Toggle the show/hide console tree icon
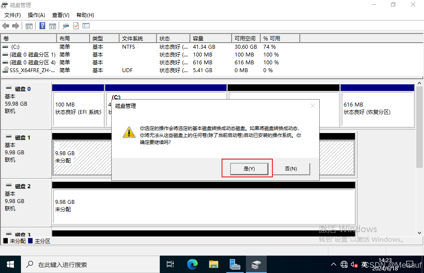 [29, 26]
